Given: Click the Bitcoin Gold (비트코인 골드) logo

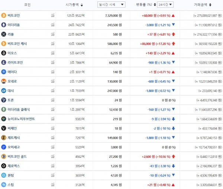Looking at the screenshot, I should pyautogui.click(x=4, y=156).
